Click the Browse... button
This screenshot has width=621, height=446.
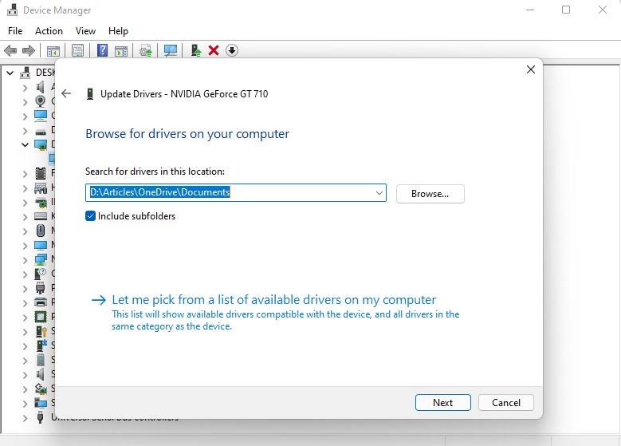[x=430, y=194]
